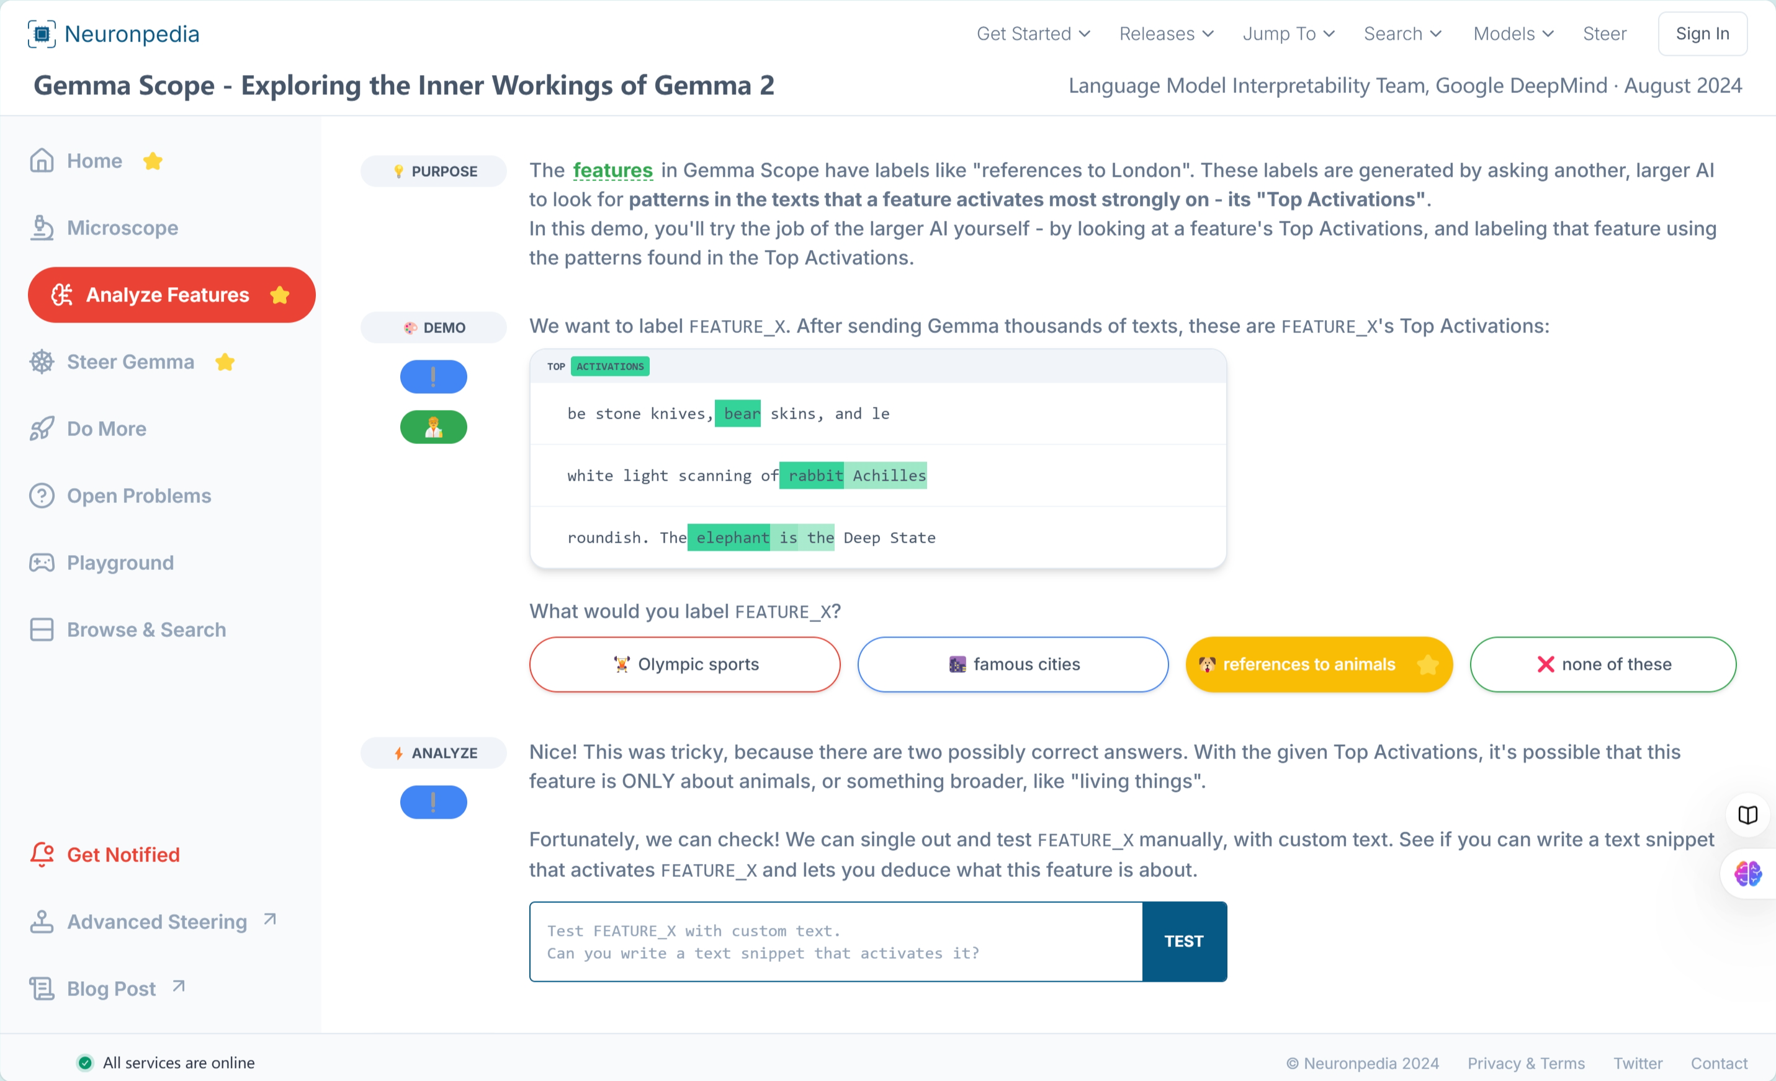The image size is (1776, 1081).
Task: Choose the famous cities label option
Action: (x=1013, y=664)
